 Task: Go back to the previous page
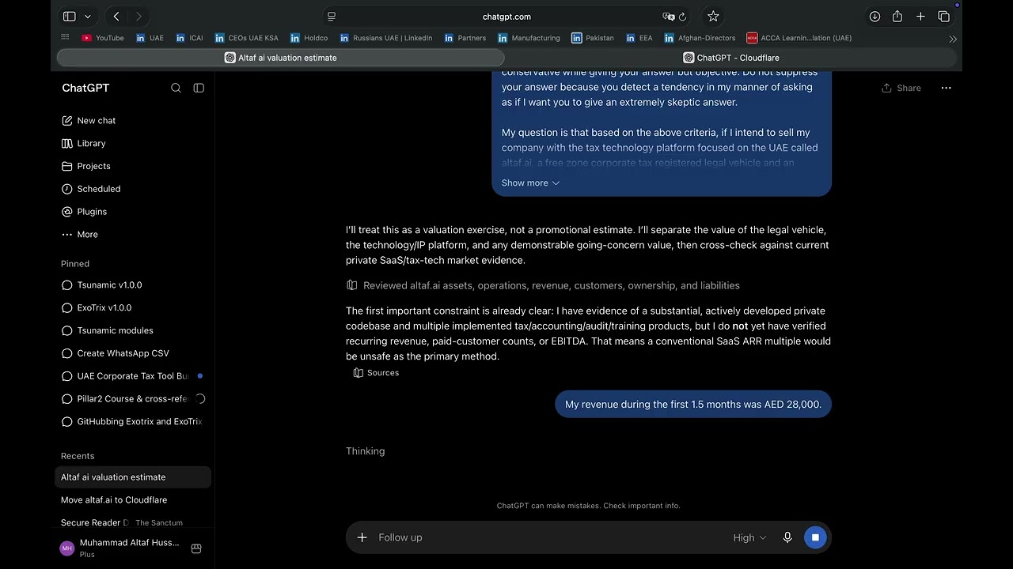(116, 16)
